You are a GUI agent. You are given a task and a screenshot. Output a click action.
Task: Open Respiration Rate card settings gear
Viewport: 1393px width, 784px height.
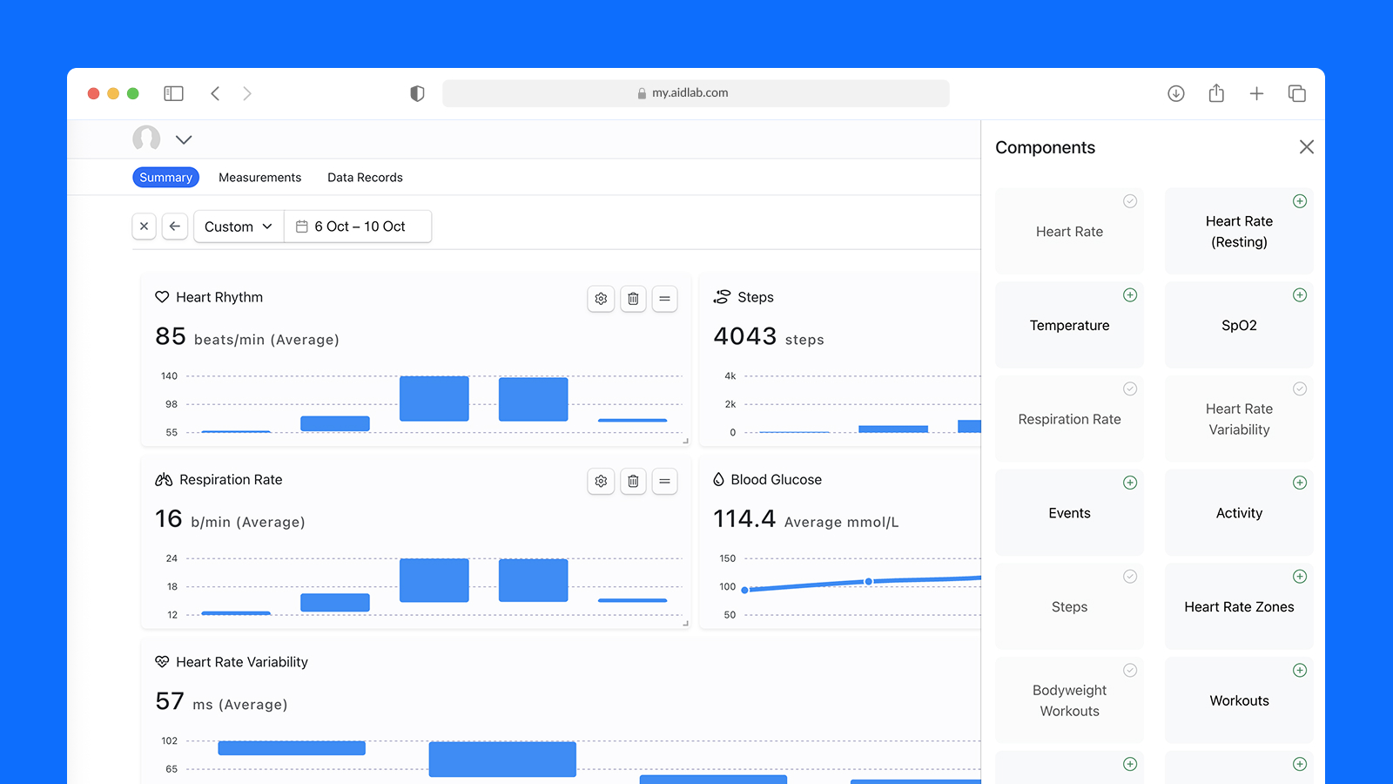(601, 481)
